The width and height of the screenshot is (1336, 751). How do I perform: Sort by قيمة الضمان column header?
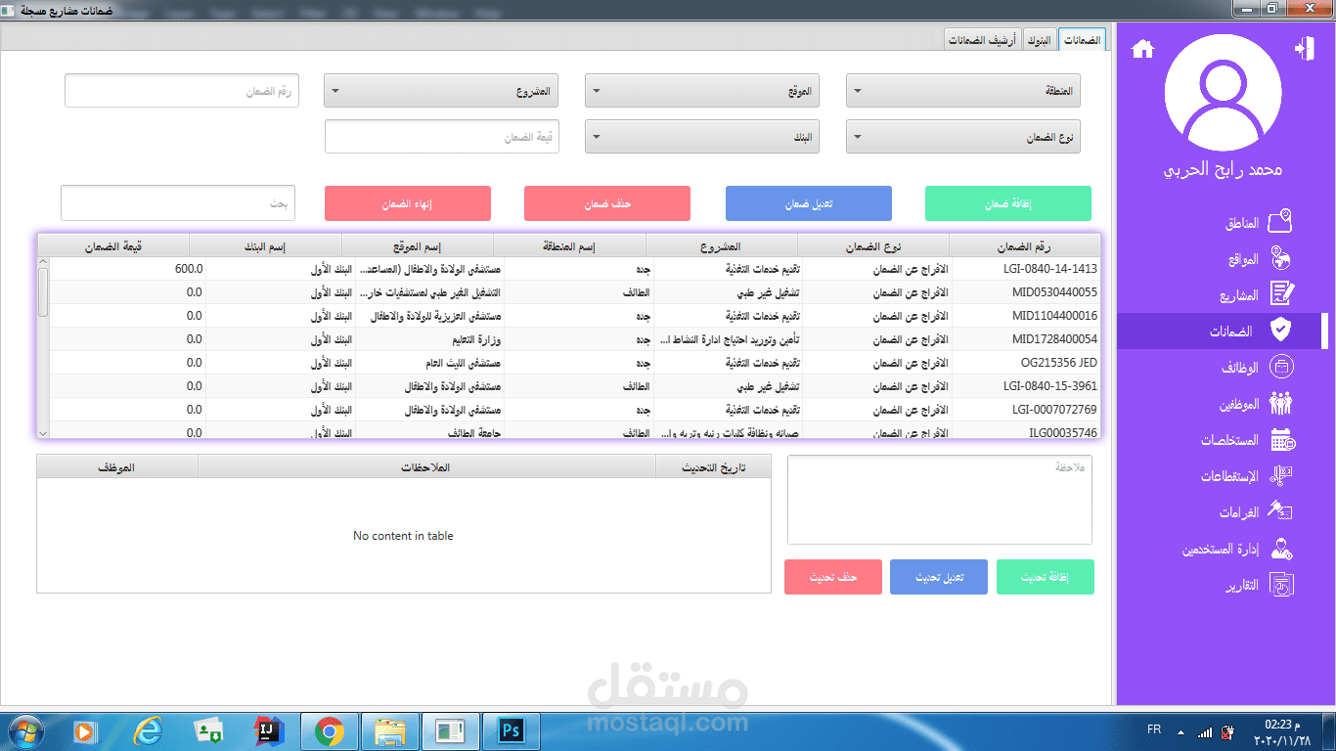[x=113, y=244]
